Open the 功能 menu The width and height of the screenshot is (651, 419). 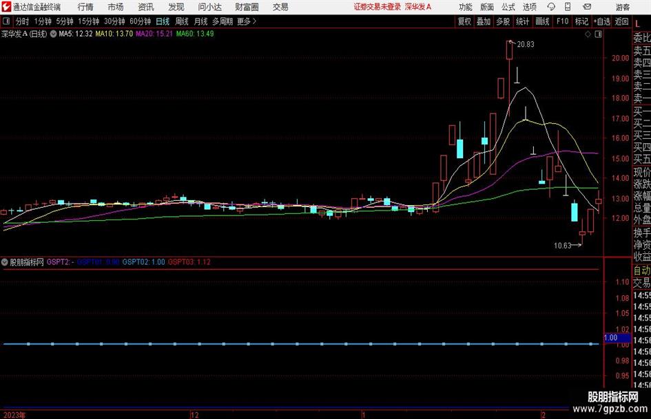466,7
